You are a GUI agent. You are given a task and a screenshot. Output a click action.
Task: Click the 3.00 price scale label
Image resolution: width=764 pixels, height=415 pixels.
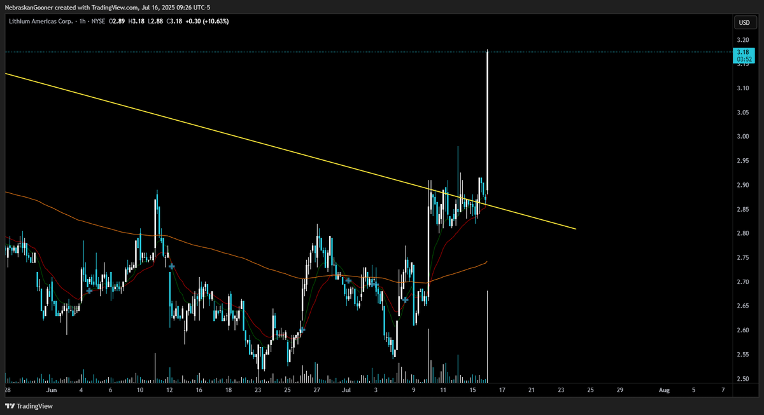coord(742,136)
